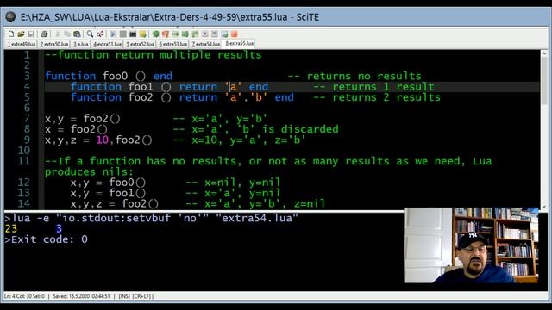The width and height of the screenshot is (552, 310).
Task: Click the editor scrollbar up arrow
Action: (544, 53)
